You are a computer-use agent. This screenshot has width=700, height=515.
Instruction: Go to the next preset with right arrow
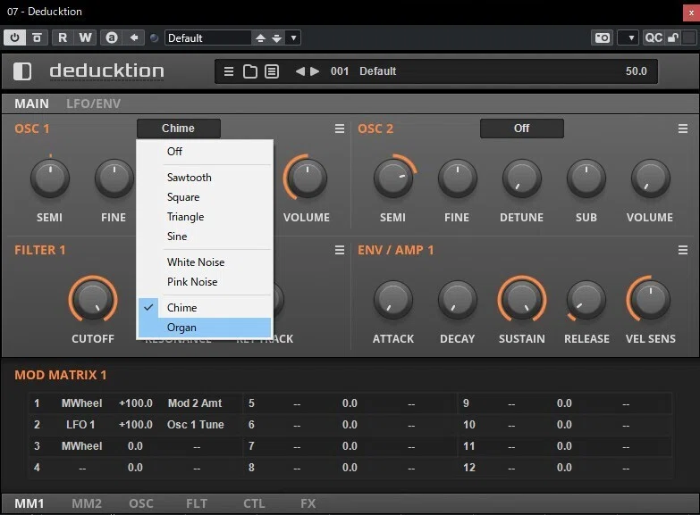315,71
